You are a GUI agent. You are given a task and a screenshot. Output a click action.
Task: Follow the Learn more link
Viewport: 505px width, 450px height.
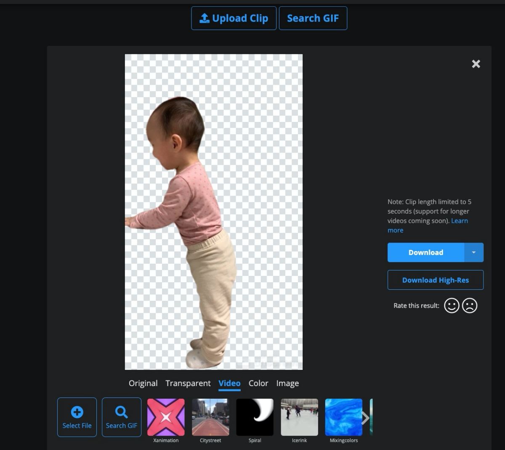point(459,221)
